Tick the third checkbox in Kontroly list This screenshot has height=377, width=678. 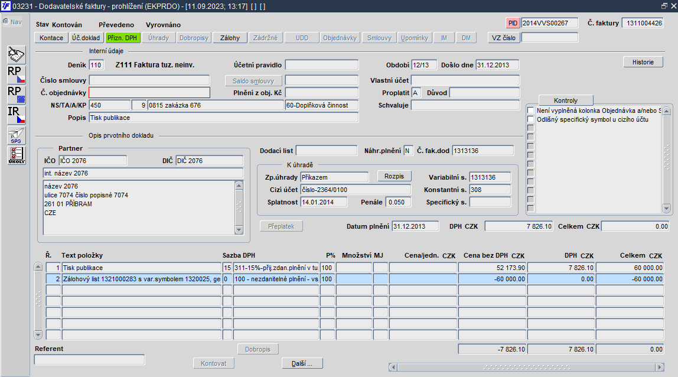pyautogui.click(x=530, y=128)
